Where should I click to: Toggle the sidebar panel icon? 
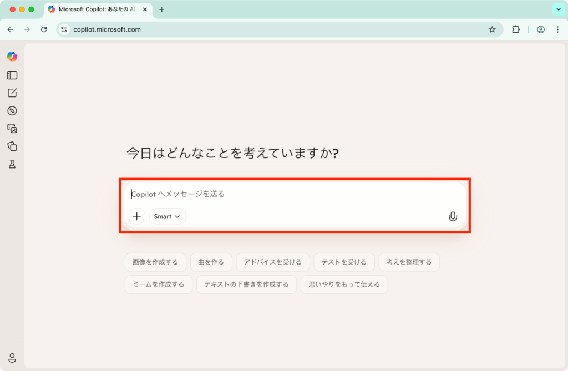pyautogui.click(x=12, y=75)
